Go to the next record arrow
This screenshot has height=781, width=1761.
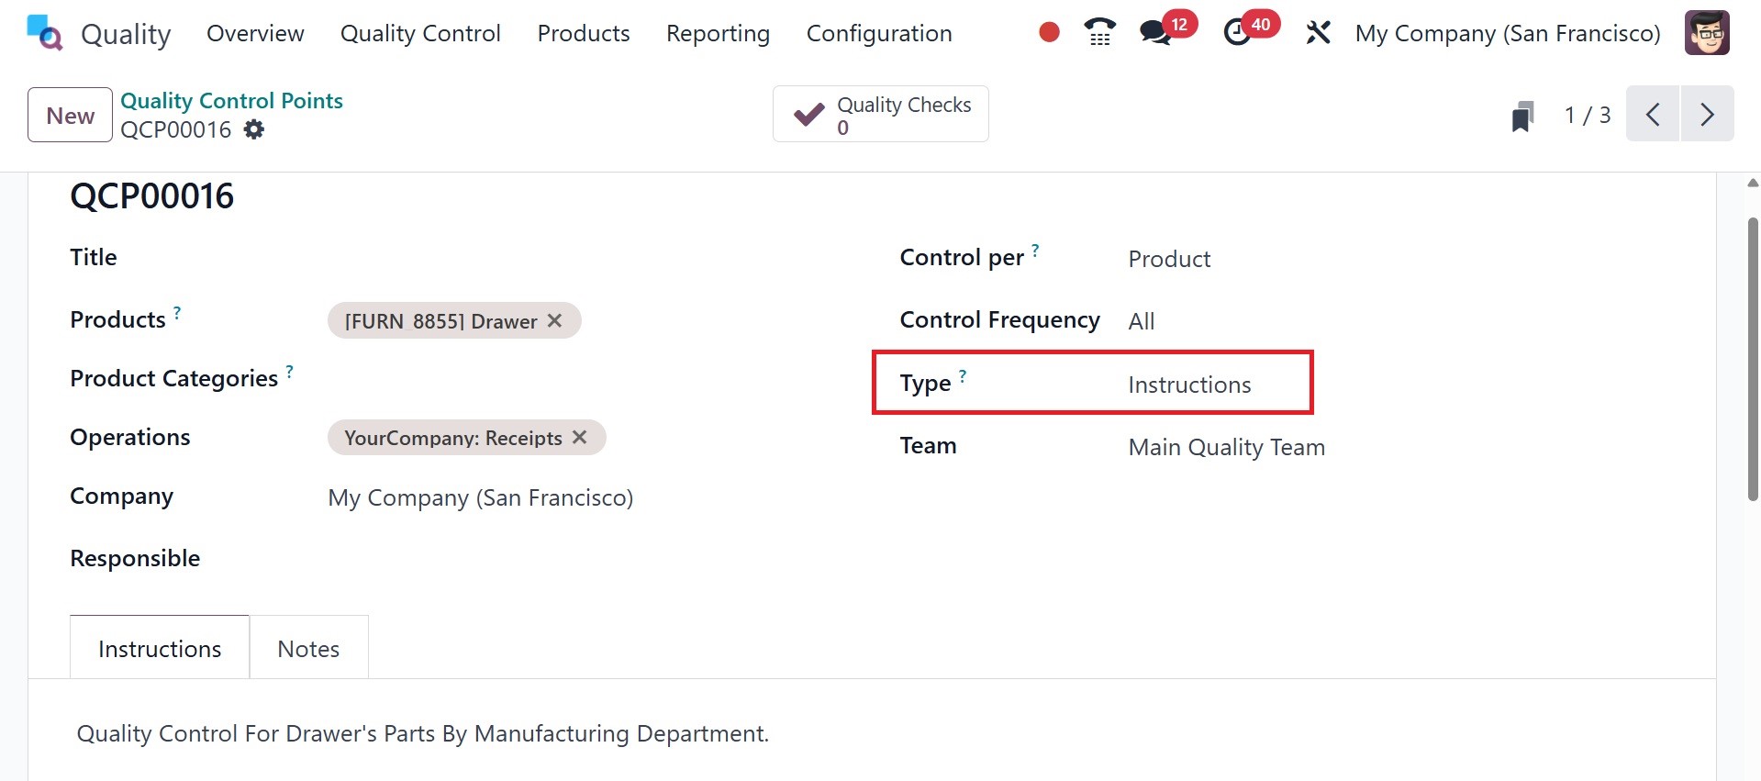(1707, 115)
